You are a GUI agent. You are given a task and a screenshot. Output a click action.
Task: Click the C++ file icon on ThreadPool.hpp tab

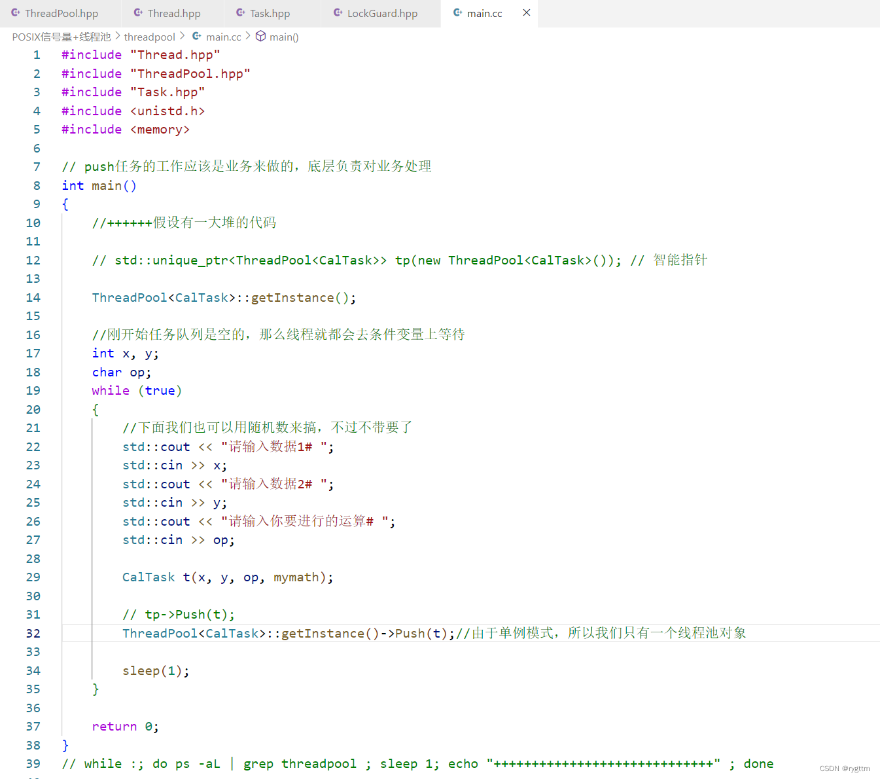coord(16,13)
